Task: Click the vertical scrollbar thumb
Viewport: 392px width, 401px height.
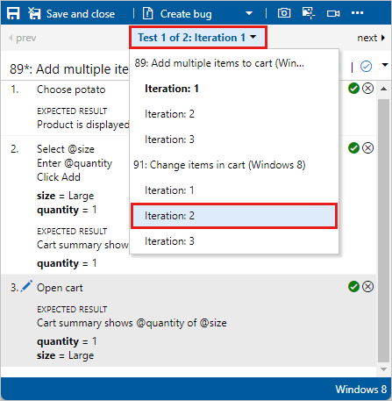Action: 383,231
